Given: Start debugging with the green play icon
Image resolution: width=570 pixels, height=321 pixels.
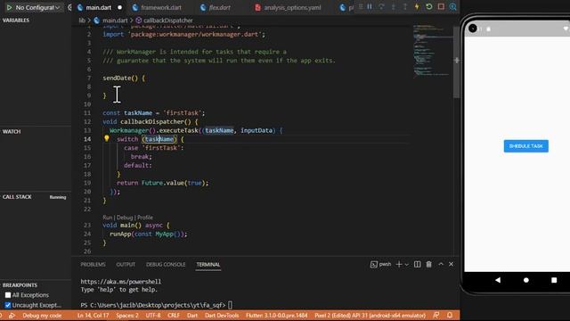Looking at the screenshot, I should click(x=9, y=7).
